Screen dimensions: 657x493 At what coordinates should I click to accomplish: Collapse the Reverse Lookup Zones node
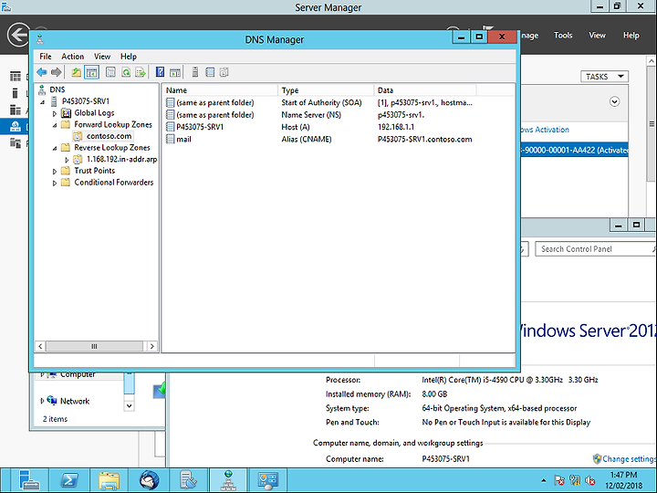point(55,148)
